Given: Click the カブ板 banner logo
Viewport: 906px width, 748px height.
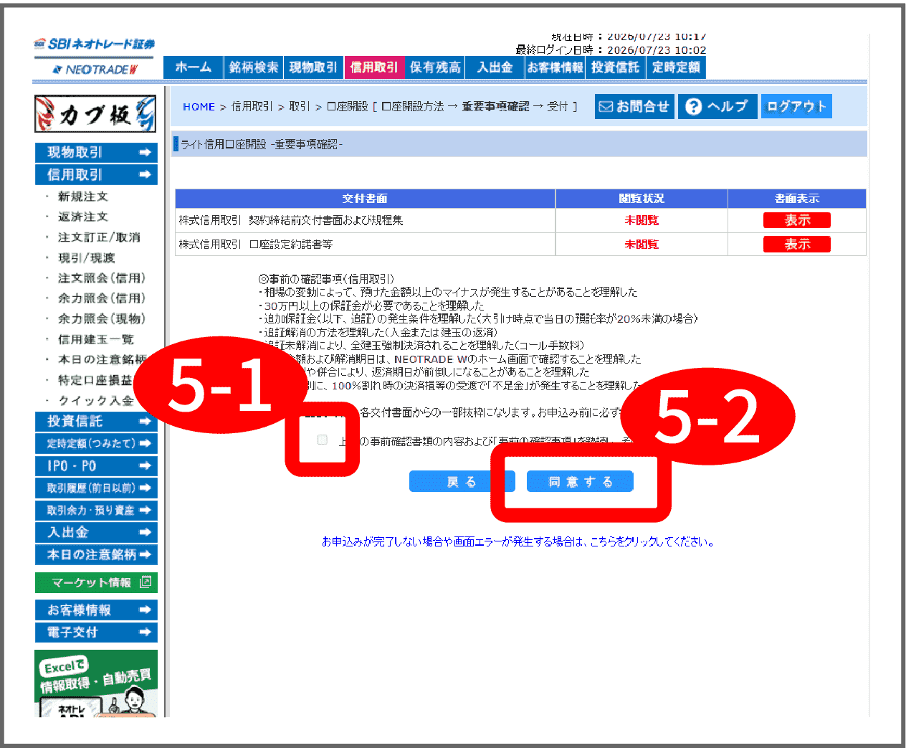Looking at the screenshot, I should tap(95, 114).
